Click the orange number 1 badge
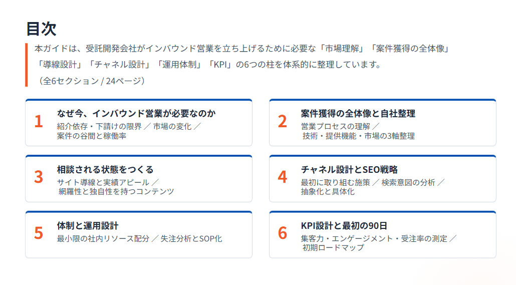This screenshot has width=516, height=285. click(39, 122)
